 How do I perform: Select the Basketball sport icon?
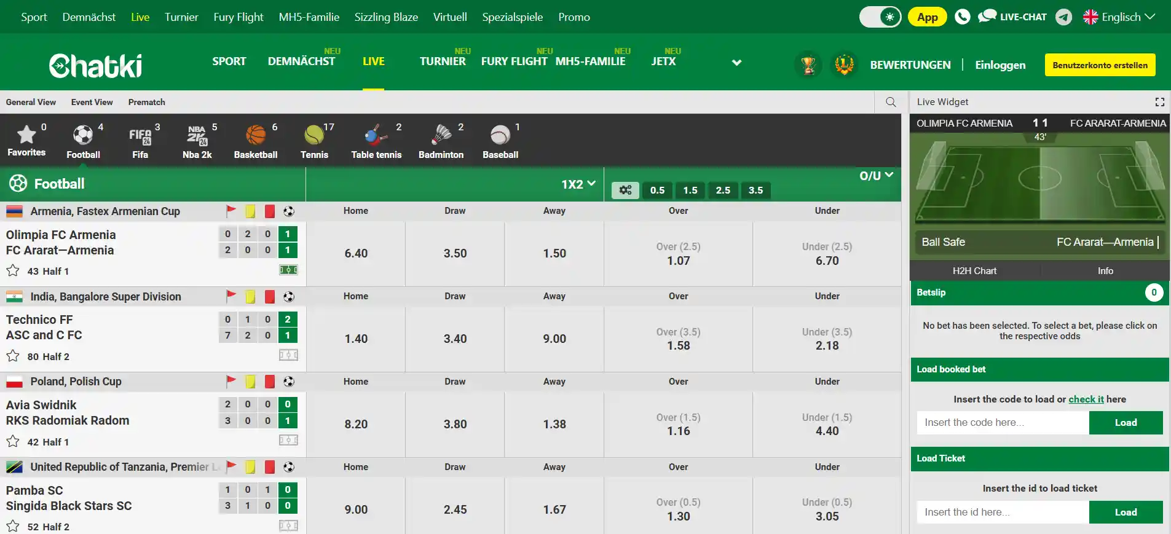pyautogui.click(x=256, y=141)
